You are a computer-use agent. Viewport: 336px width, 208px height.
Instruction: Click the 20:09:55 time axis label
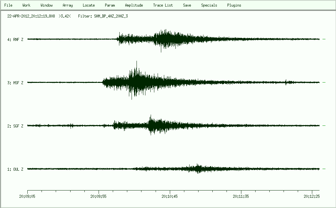[x=99, y=196]
